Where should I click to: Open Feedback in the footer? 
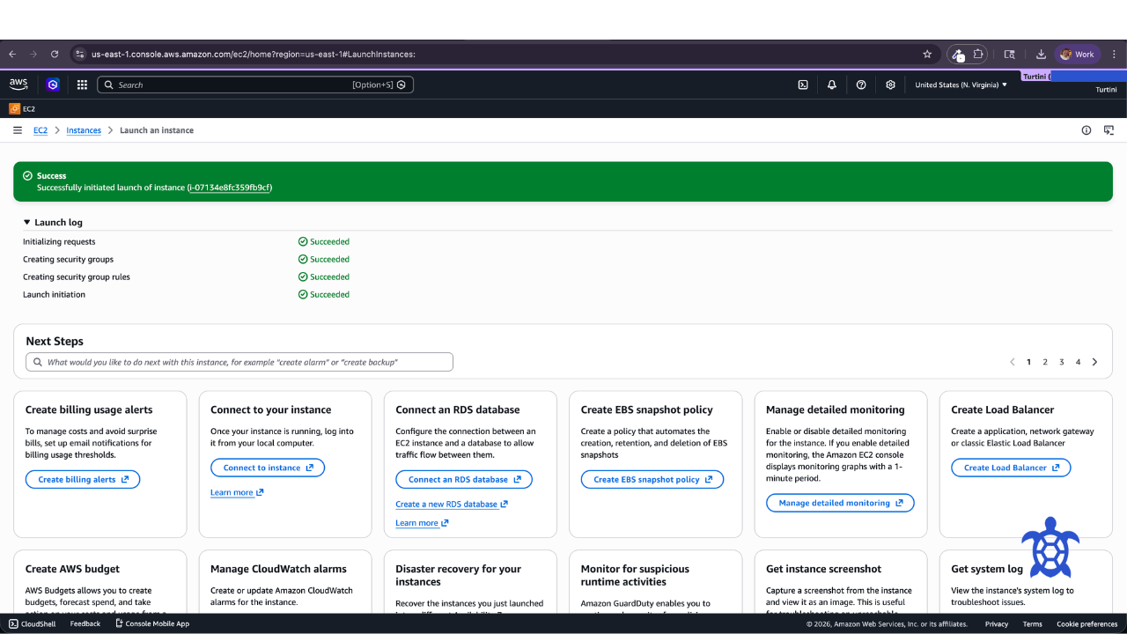[x=85, y=623]
